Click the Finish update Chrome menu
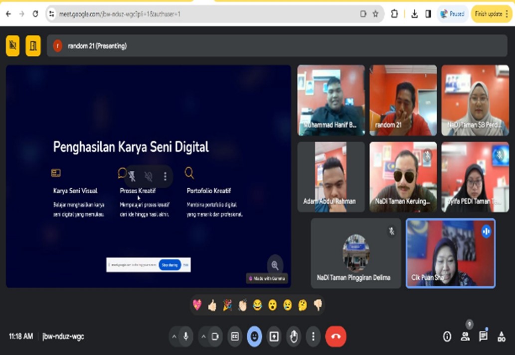 click(x=491, y=14)
